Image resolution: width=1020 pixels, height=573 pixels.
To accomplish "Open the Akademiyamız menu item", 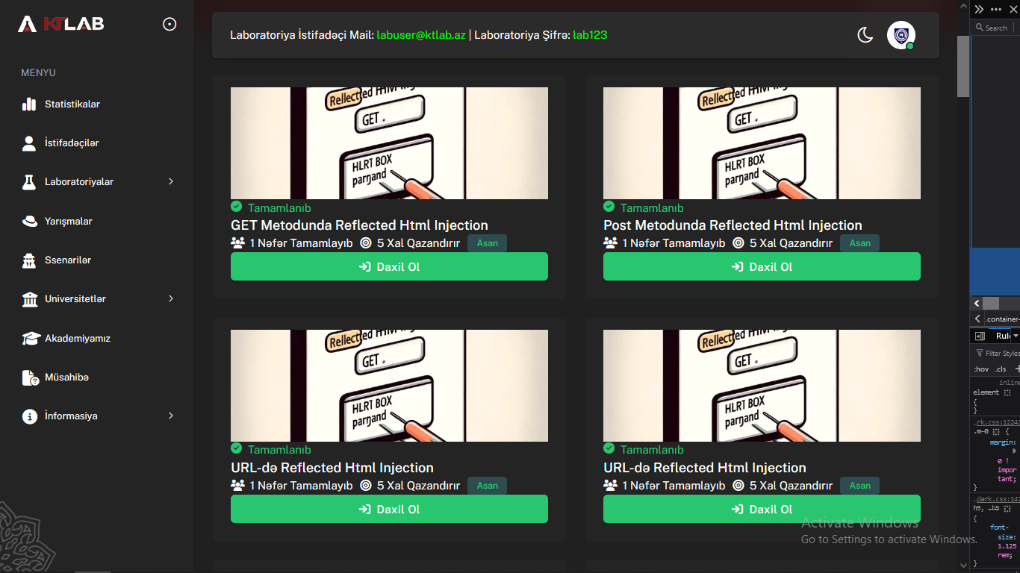I will [x=77, y=338].
